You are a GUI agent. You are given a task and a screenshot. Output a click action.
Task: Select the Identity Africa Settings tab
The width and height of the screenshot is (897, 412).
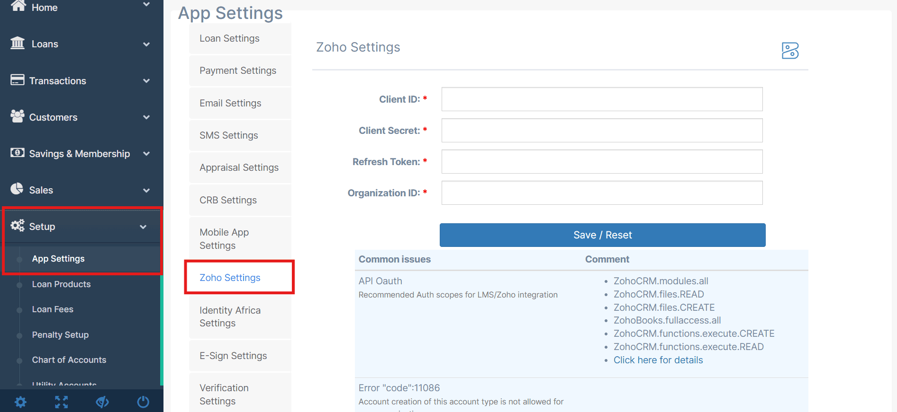pos(240,316)
